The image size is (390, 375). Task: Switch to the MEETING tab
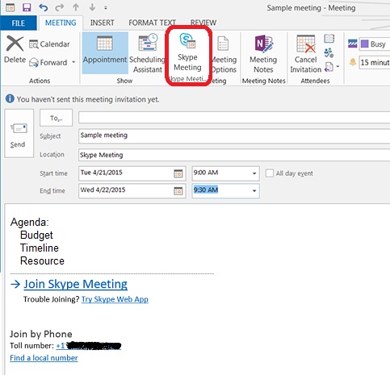(61, 23)
